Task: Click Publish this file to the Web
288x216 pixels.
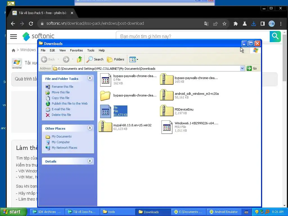Action: click(70, 103)
